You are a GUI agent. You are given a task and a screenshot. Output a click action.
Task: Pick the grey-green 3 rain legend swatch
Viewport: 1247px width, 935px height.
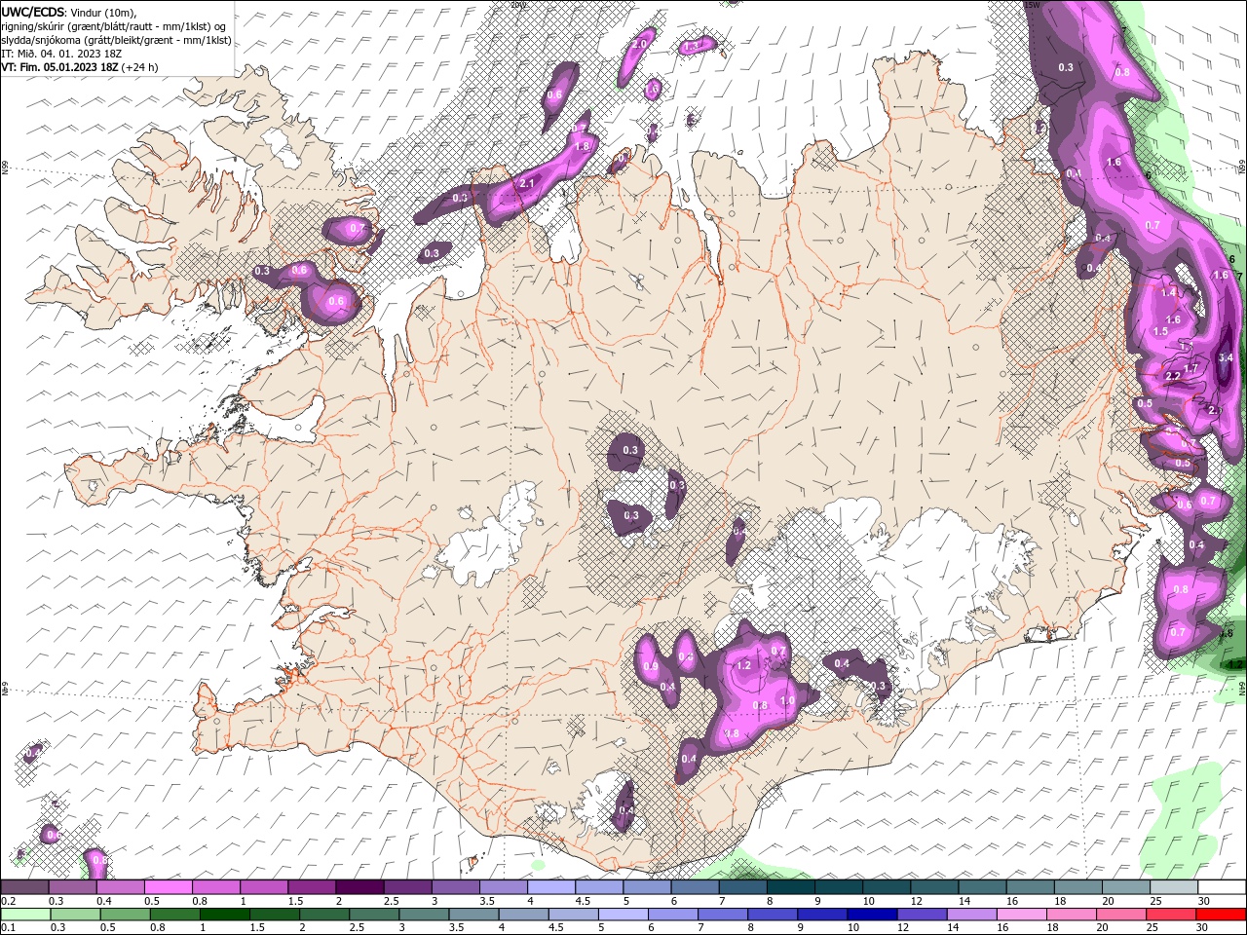pos(423,915)
